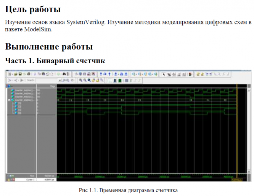Click the Delete Cursor yellow icon
The height and width of the screenshot is (196, 254).
point(203,74)
